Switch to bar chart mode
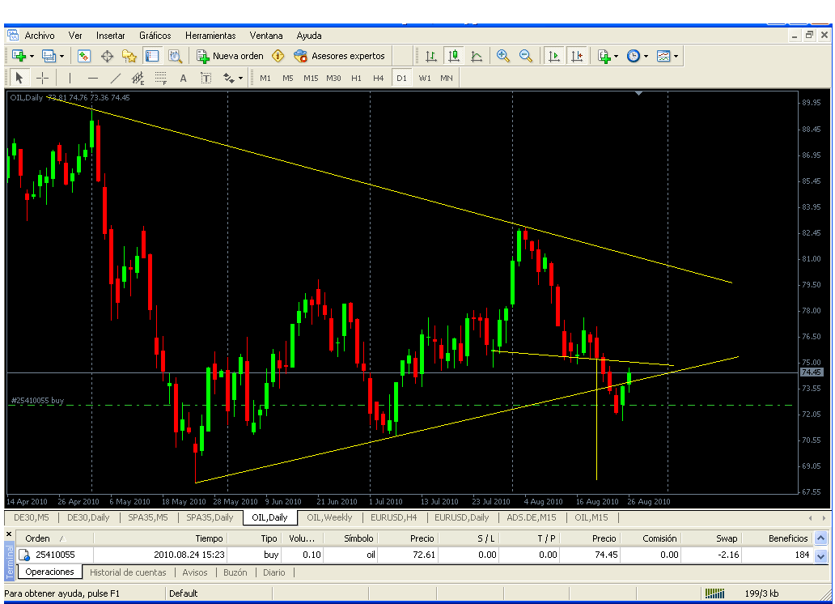 click(x=430, y=56)
